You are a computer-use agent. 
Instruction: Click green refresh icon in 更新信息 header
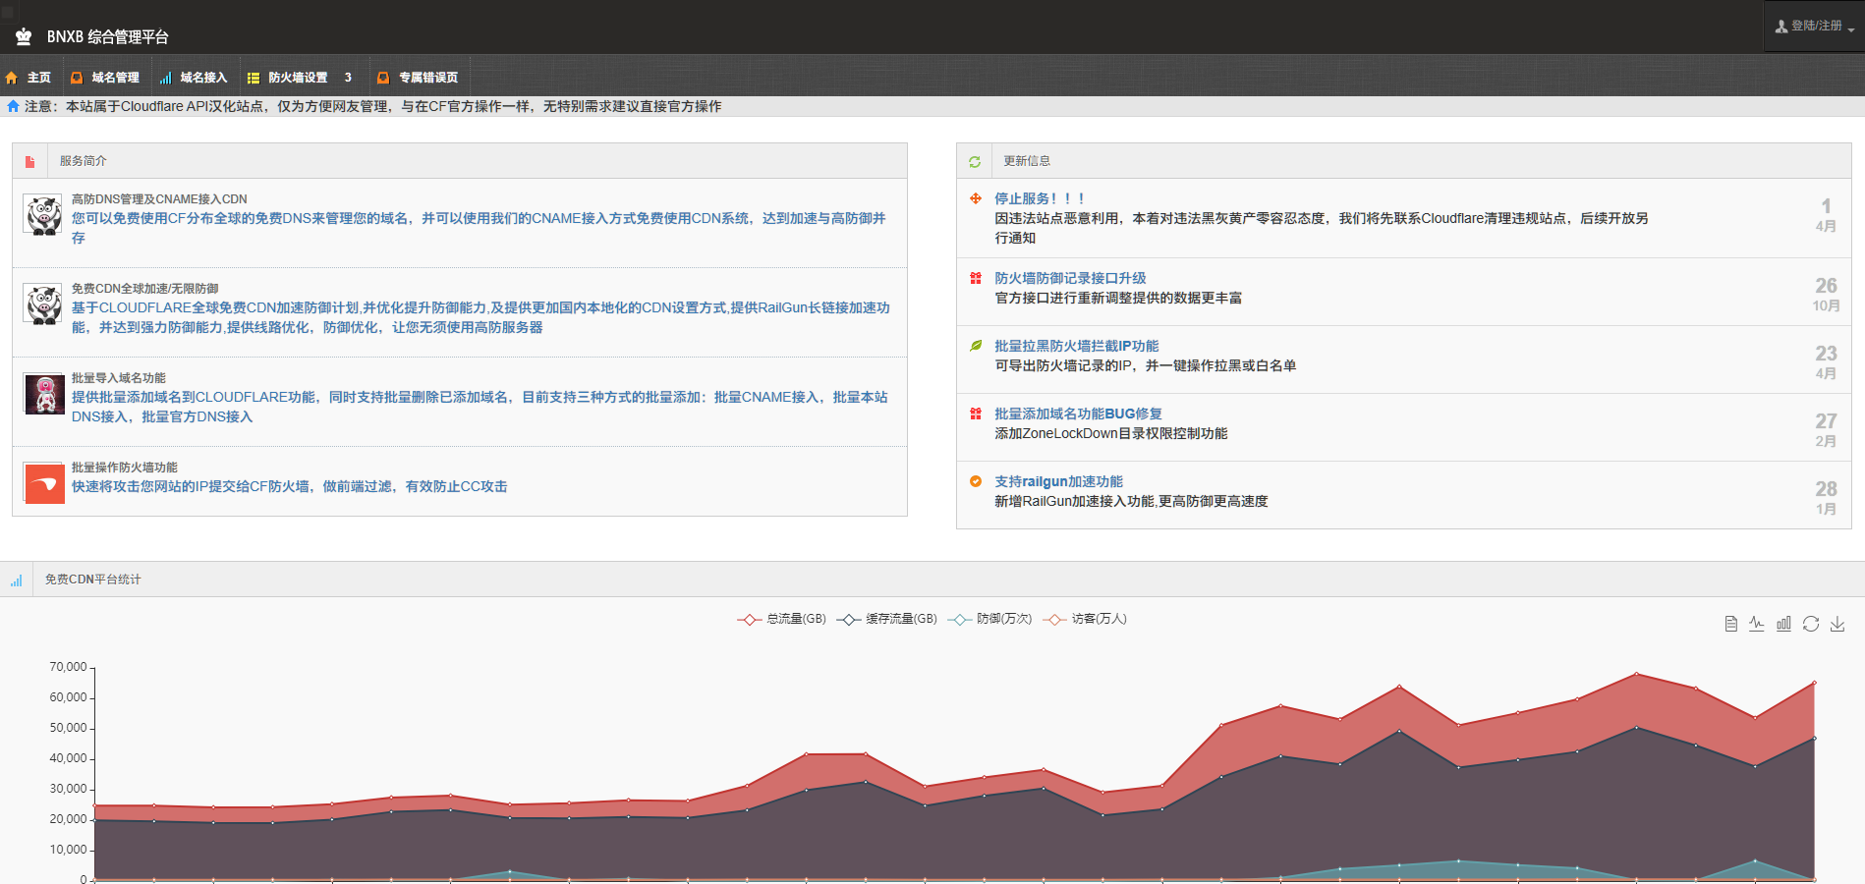[x=975, y=162]
